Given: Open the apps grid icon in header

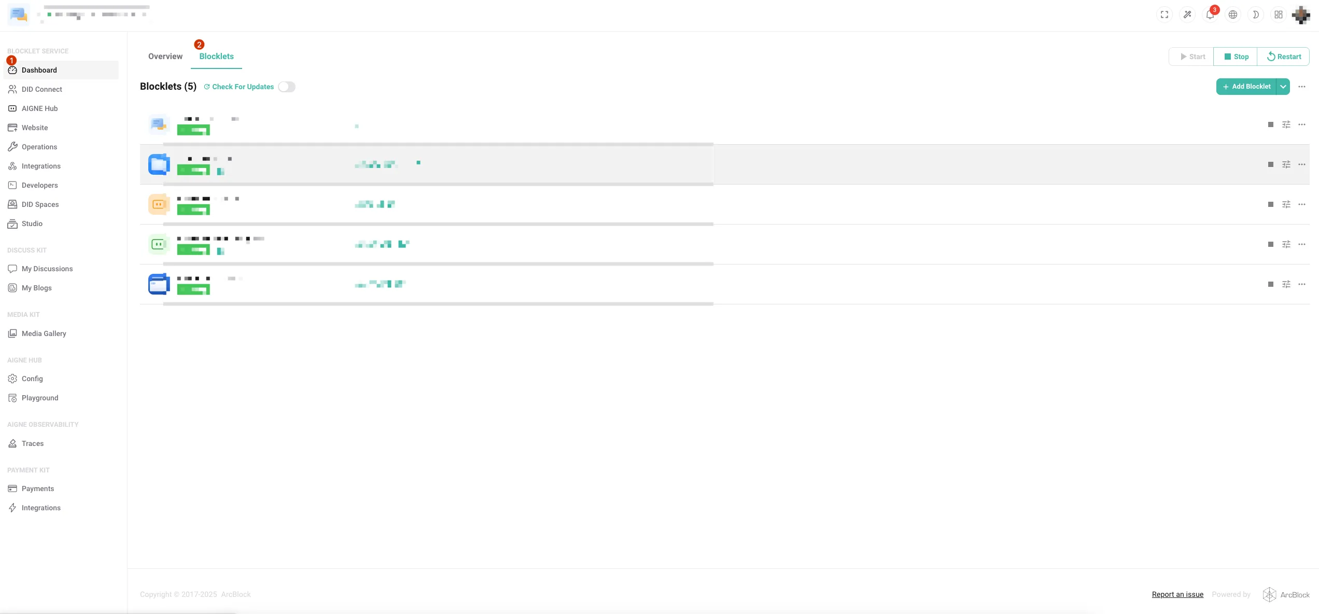Looking at the screenshot, I should (x=1279, y=15).
